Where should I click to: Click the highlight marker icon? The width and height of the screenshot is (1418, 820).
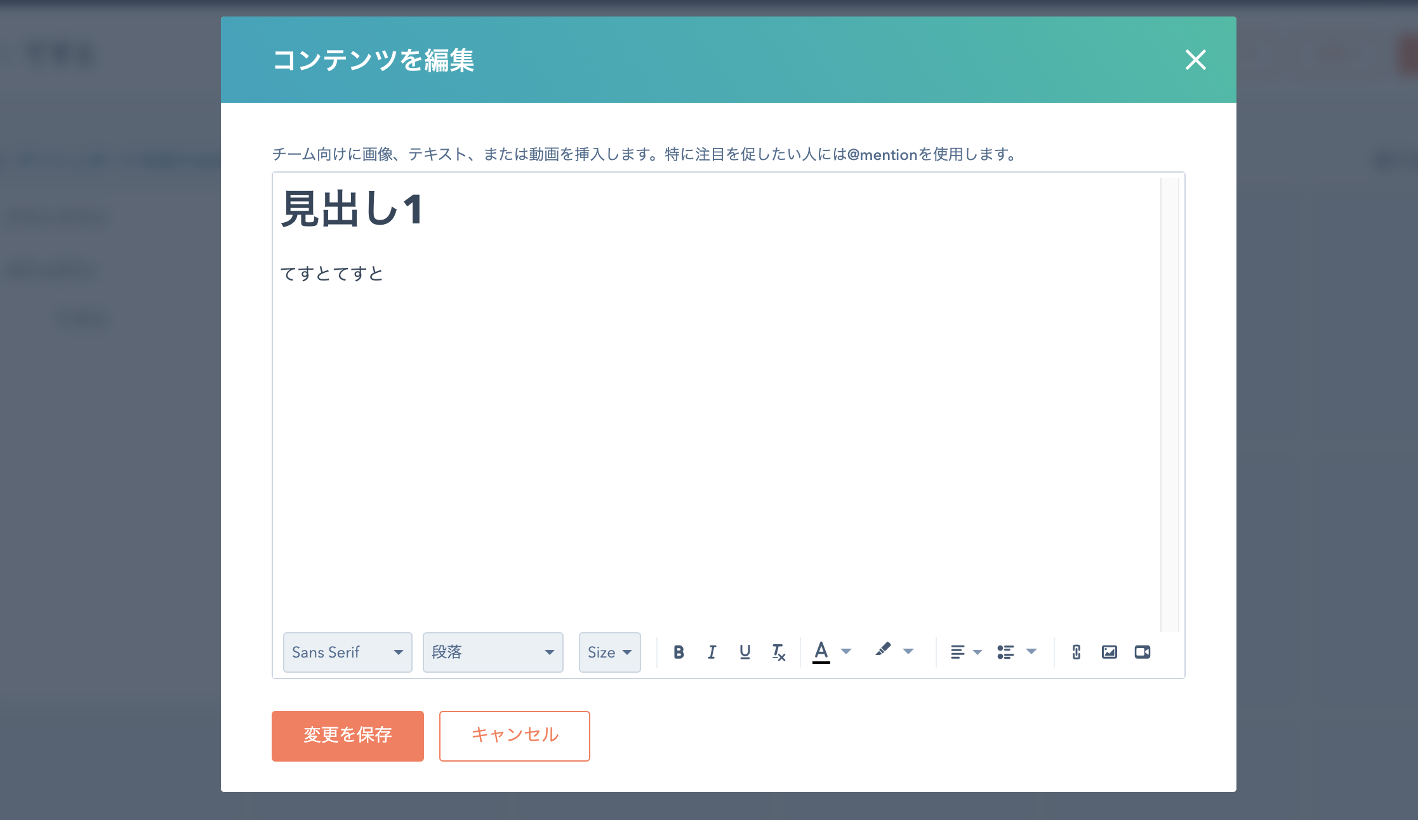883,650
